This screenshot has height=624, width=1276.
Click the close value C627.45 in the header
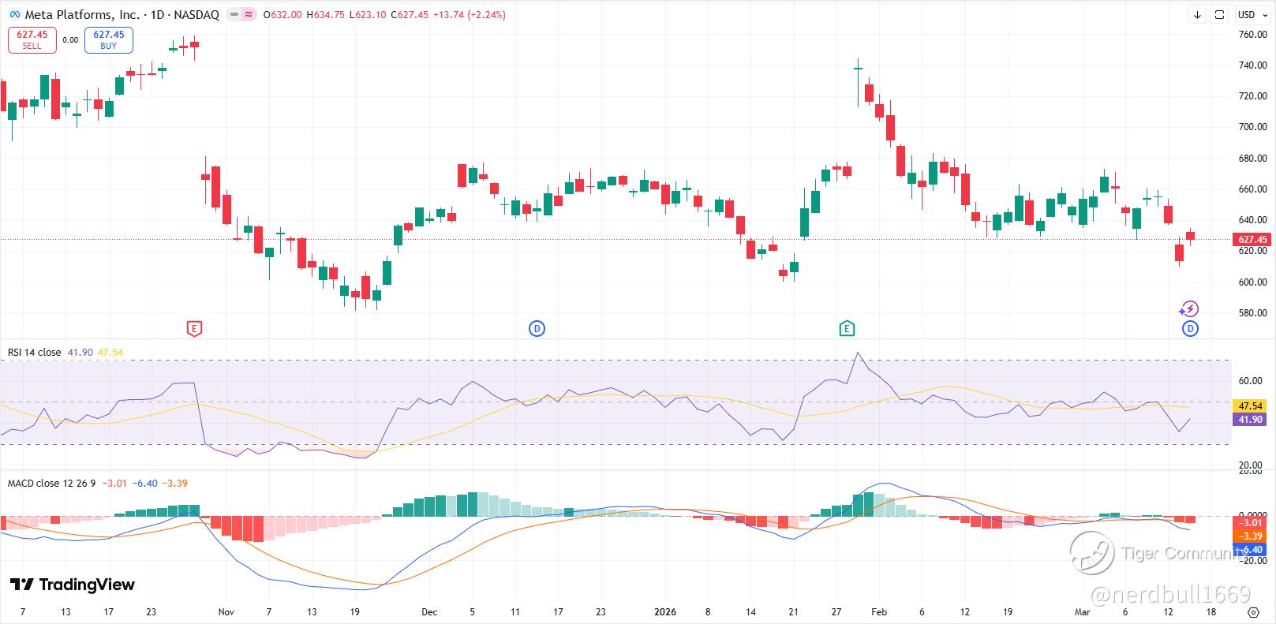pyautogui.click(x=409, y=14)
